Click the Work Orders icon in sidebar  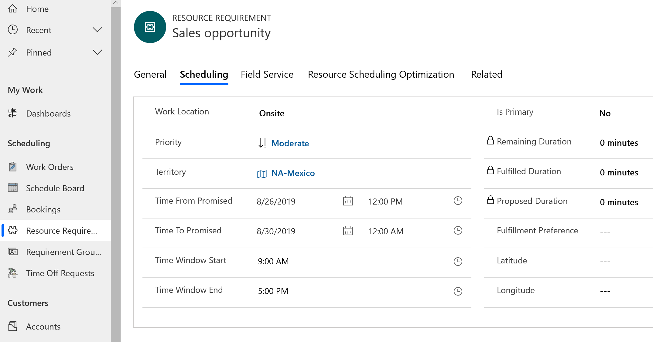[12, 167]
